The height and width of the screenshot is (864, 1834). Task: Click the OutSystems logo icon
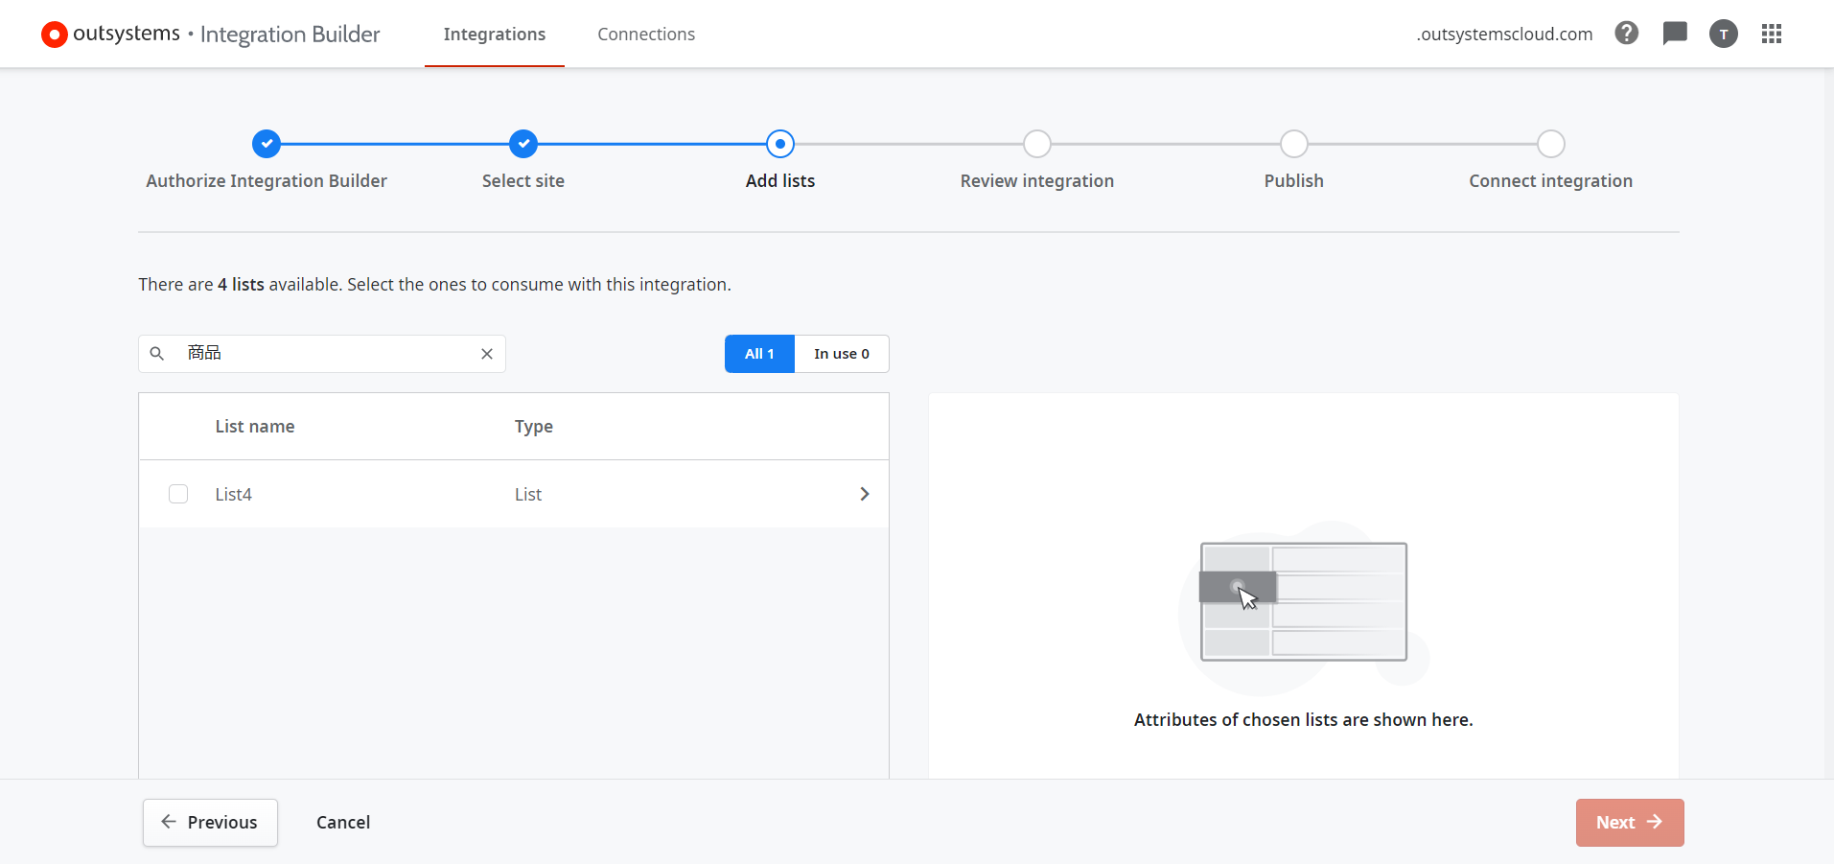pos(55,35)
